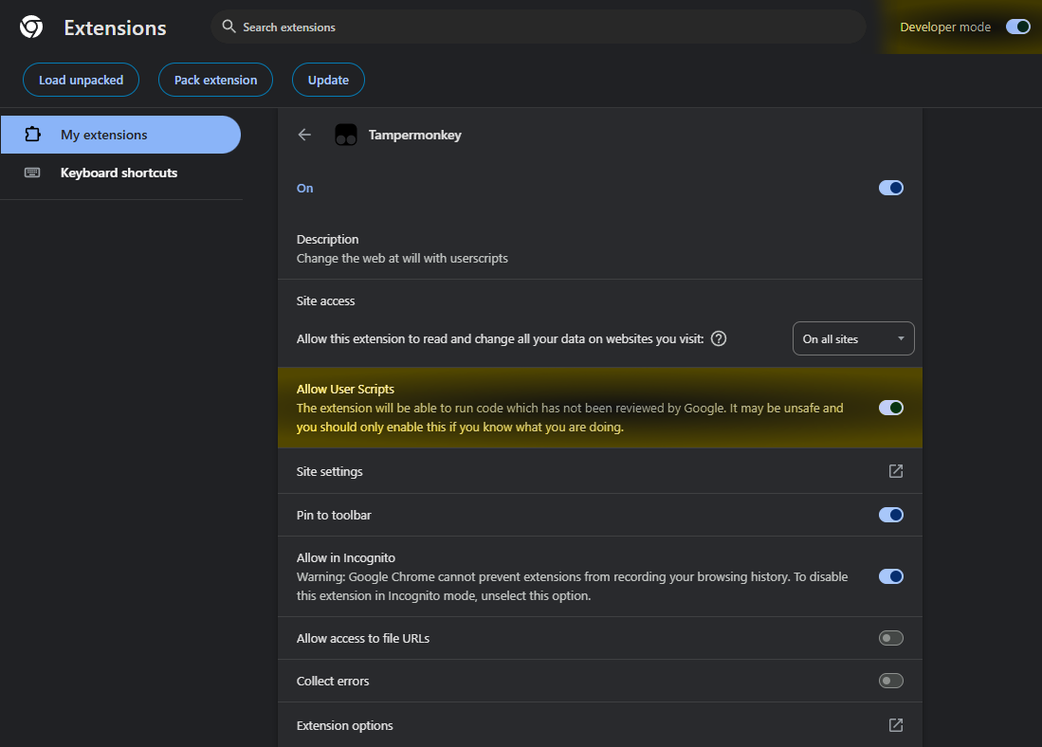Enable Allow access to file URLs
This screenshot has width=1042, height=747.
click(890, 638)
